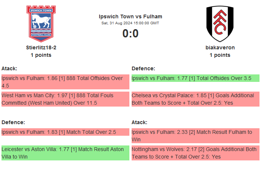Image resolution: width=261 pixels, height=172 pixels.
Task: Select the Nottingham vs Wolves bet
Action: point(195,153)
